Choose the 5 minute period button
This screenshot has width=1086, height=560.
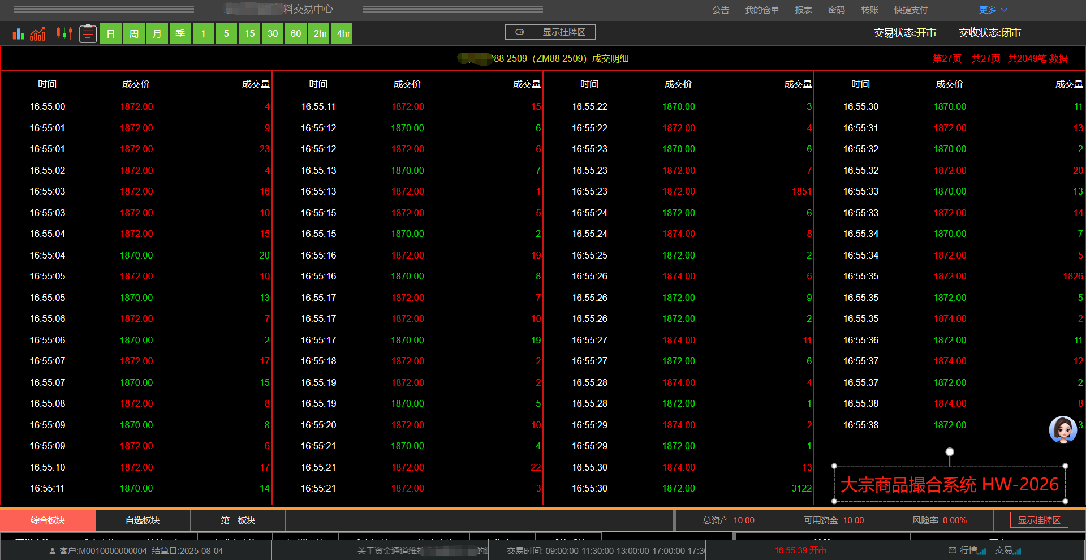coord(226,34)
